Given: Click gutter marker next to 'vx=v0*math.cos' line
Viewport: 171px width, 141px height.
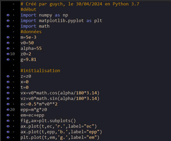Looking at the screenshot, I should [x=8, y=93].
